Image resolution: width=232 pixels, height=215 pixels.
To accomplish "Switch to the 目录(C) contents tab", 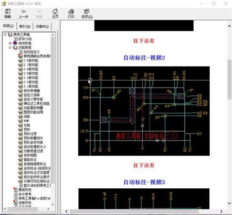I will click(9, 26).
